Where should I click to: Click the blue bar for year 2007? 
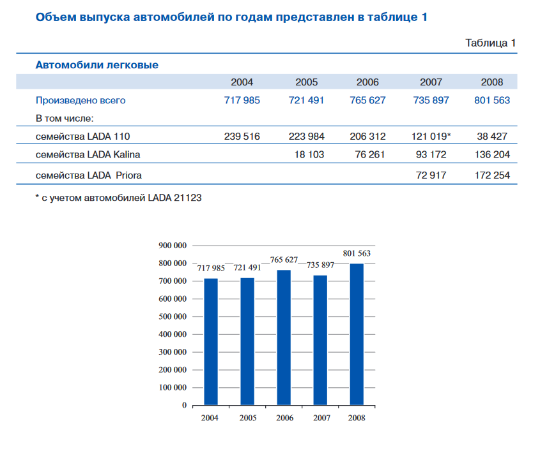click(320, 341)
